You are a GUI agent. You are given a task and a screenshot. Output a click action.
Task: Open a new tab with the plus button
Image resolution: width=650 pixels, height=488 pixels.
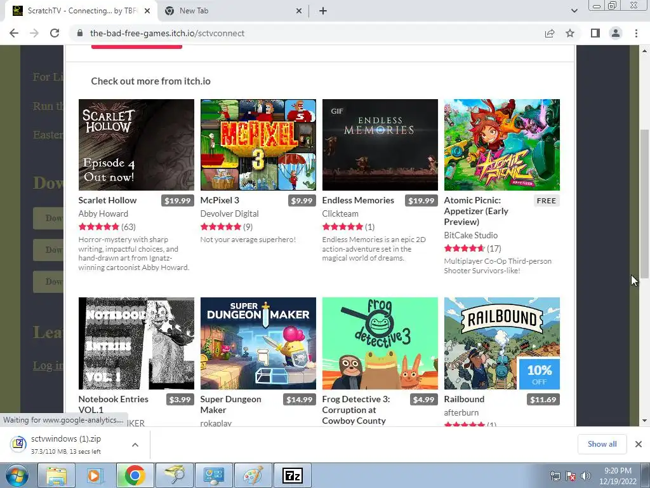[x=323, y=11]
